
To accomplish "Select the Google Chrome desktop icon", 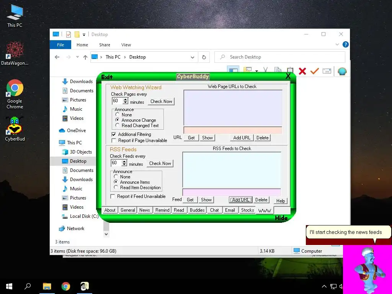I will pyautogui.click(x=15, y=94).
